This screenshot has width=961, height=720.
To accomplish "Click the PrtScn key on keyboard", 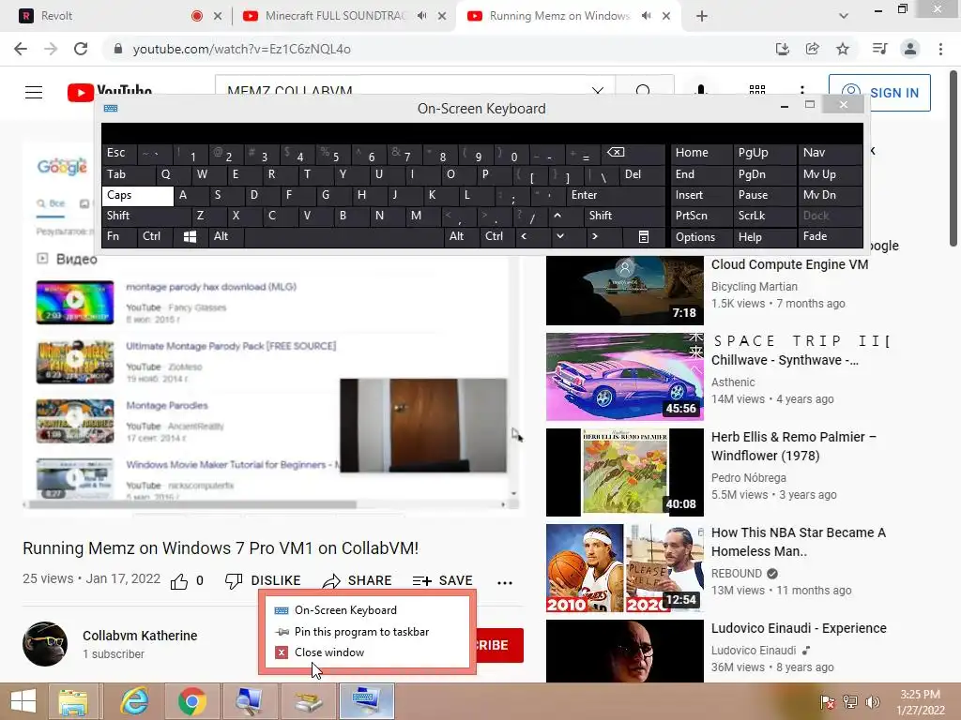I will pyautogui.click(x=701, y=216).
